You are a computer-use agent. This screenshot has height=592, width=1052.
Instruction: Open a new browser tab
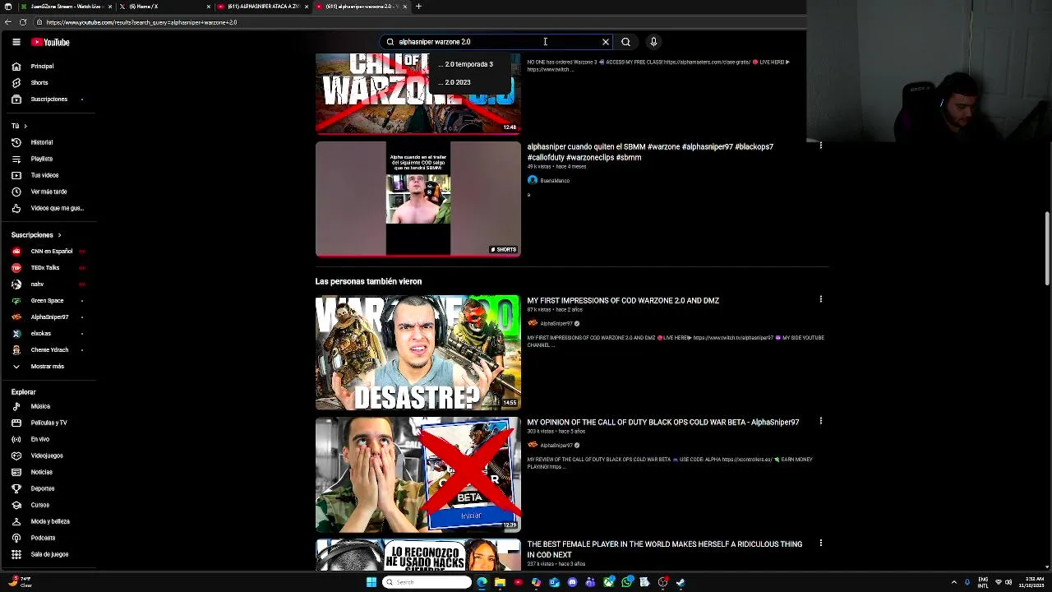pyautogui.click(x=418, y=7)
